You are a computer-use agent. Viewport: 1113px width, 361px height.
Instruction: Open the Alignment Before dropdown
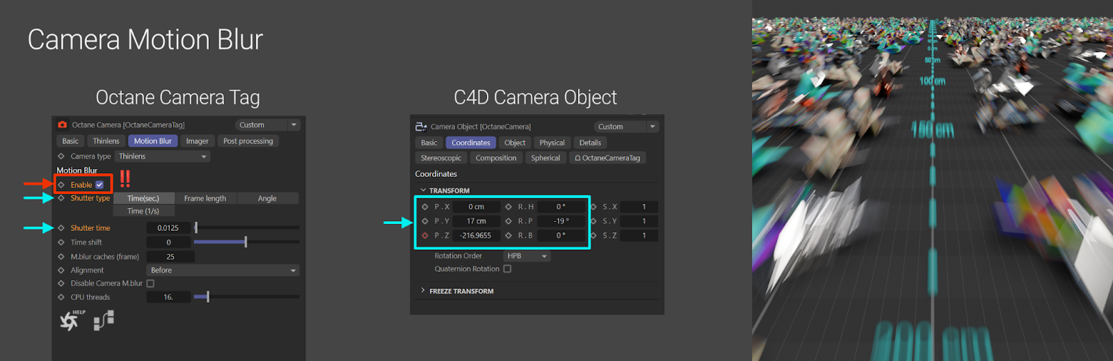click(223, 271)
